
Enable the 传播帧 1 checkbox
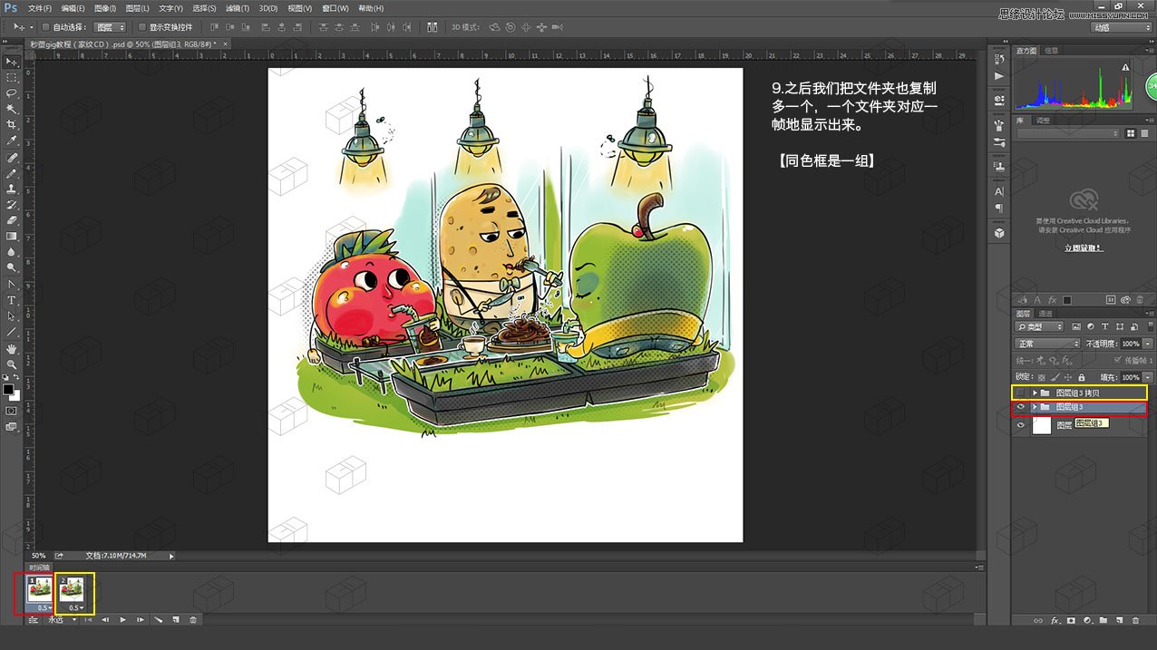pyautogui.click(x=1119, y=360)
